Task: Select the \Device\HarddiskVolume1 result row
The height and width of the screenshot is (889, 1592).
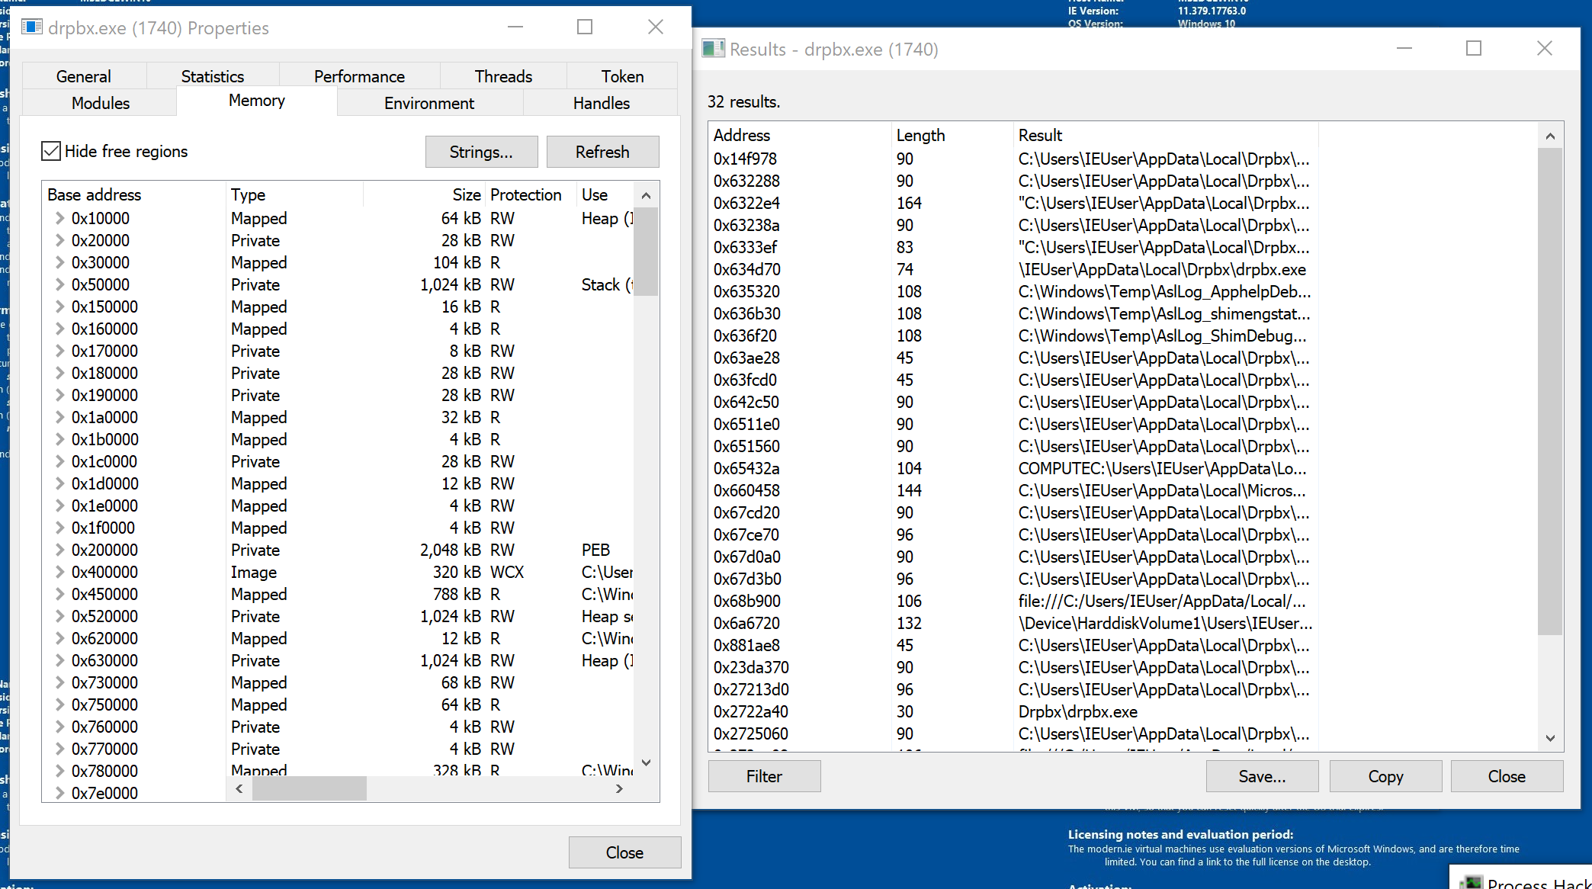Action: (x=1013, y=623)
